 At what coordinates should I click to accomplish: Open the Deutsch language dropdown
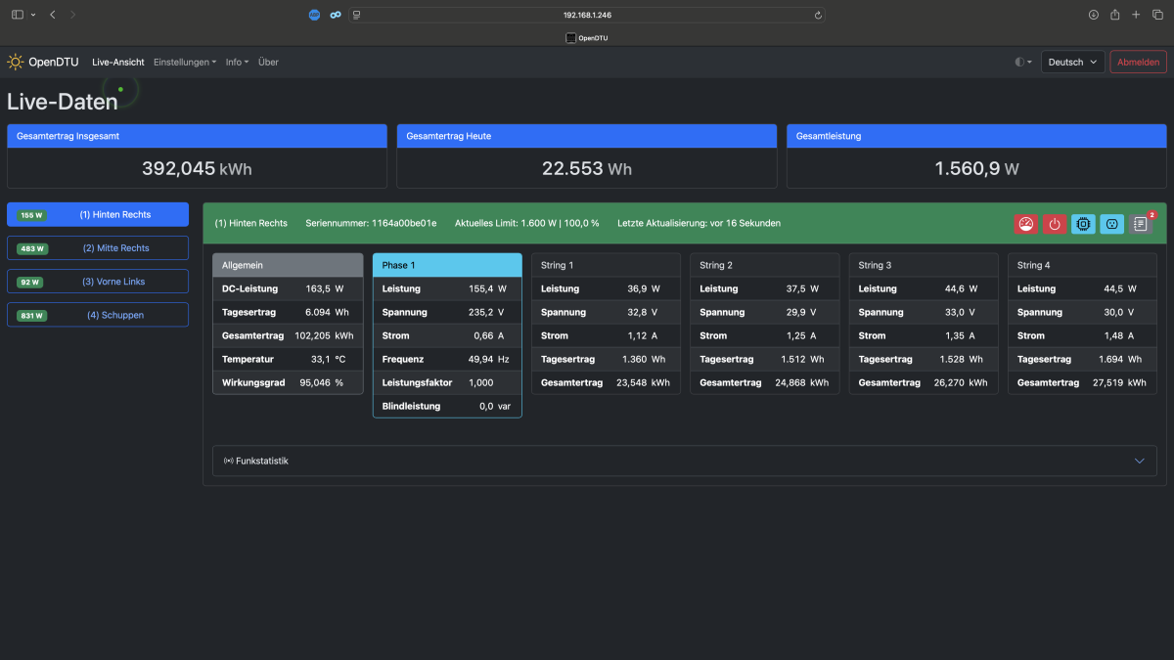1073,62
